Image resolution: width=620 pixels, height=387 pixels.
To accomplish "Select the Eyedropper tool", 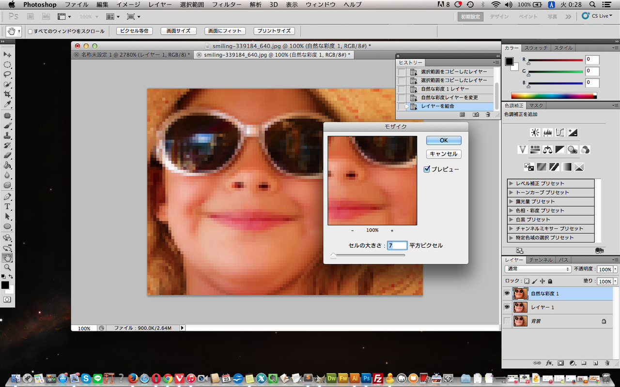I will [7, 104].
